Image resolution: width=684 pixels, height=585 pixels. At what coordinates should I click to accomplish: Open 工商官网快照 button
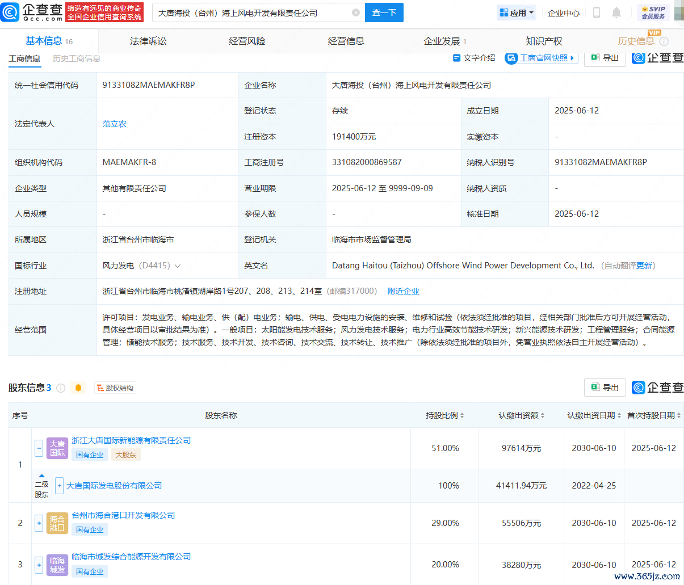pyautogui.click(x=541, y=58)
